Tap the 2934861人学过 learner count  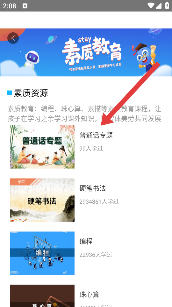(x=99, y=201)
